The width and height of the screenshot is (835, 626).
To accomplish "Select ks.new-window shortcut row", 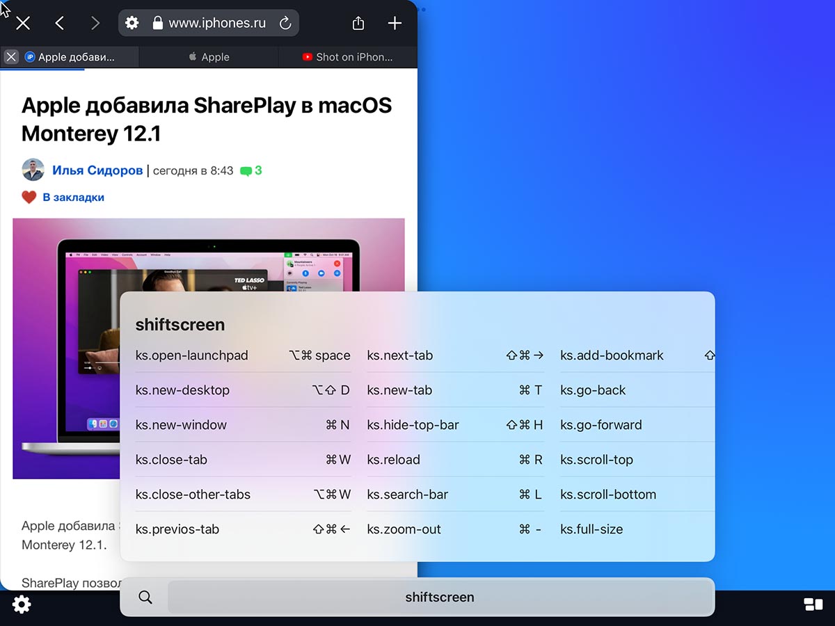I will pyautogui.click(x=243, y=425).
